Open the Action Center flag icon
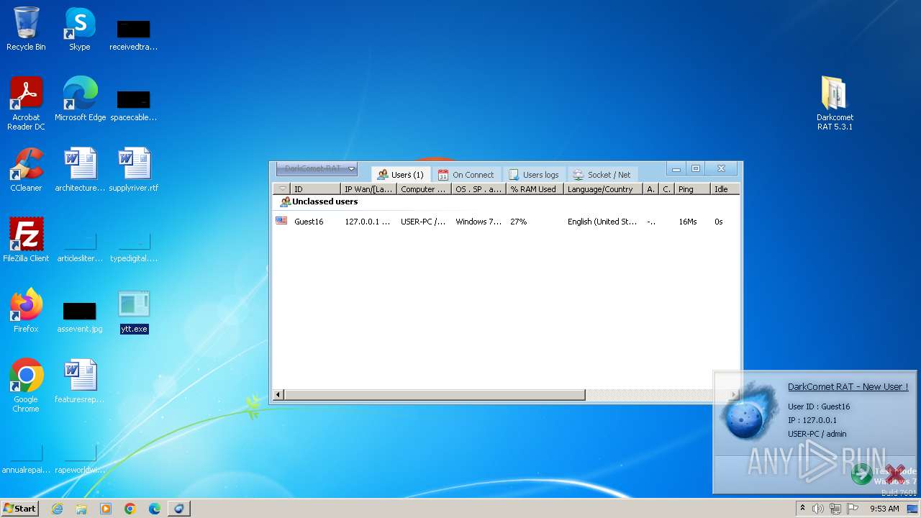This screenshot has height=518, width=921. pos(852,509)
